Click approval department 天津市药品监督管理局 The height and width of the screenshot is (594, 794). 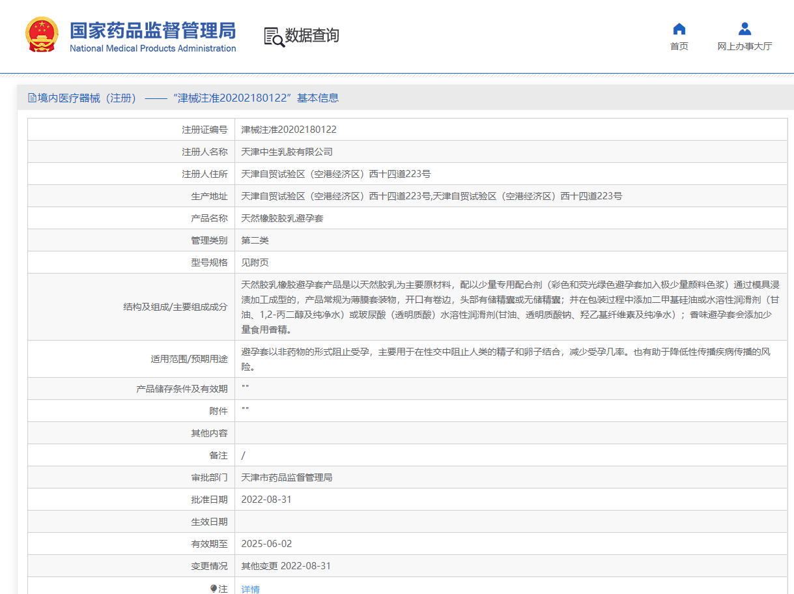click(287, 477)
